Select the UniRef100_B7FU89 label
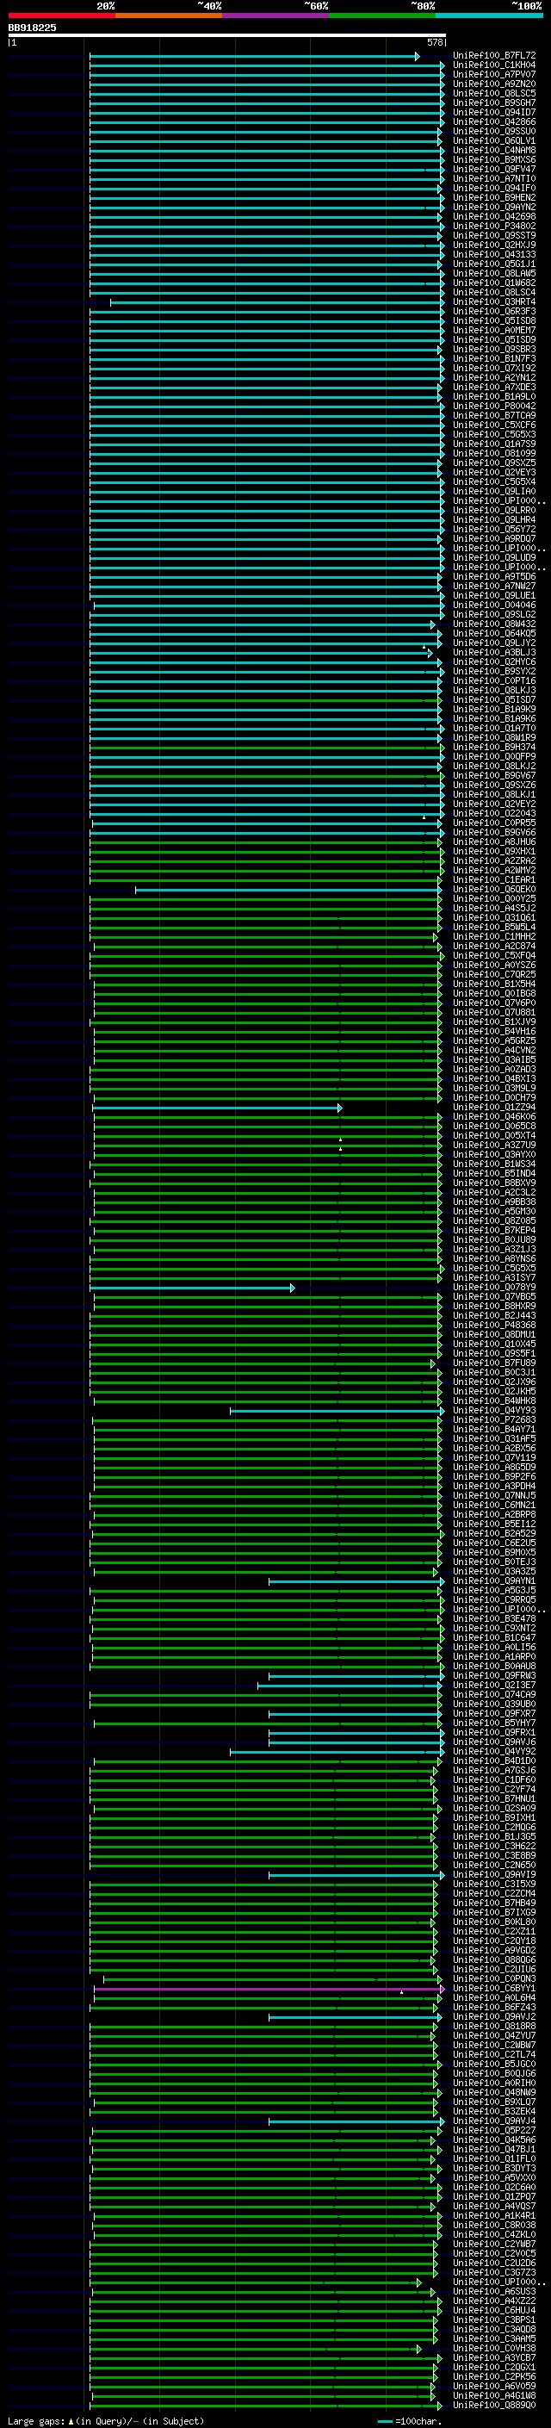 494,1363
